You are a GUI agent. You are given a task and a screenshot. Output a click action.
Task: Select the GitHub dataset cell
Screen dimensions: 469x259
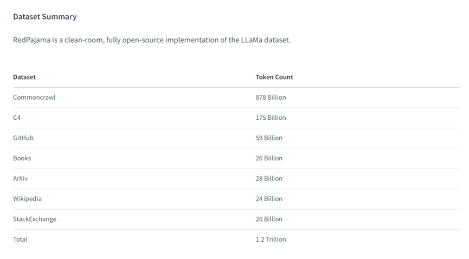(x=23, y=138)
